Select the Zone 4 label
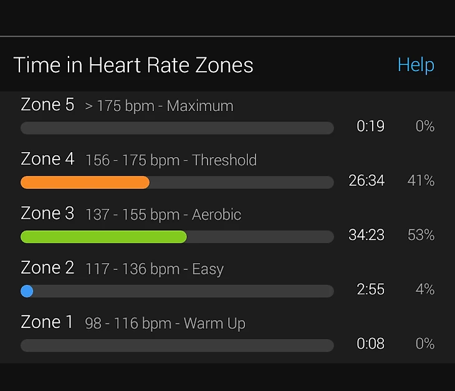Viewport: 455px width, 391px height. pyautogui.click(x=47, y=159)
